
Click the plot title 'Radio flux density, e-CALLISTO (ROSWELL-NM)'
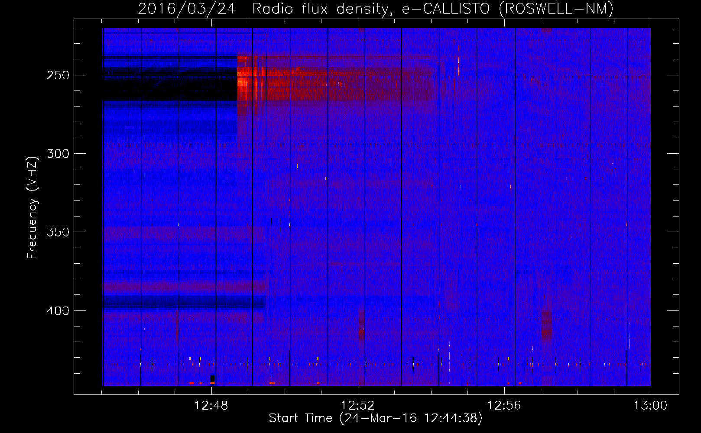tap(432, 9)
